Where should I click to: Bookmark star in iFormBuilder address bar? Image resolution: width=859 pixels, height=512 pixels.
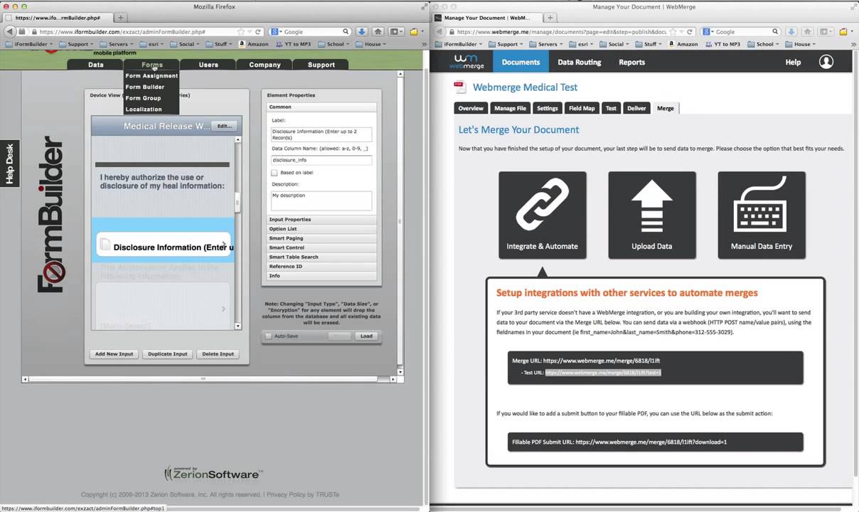[242, 31]
